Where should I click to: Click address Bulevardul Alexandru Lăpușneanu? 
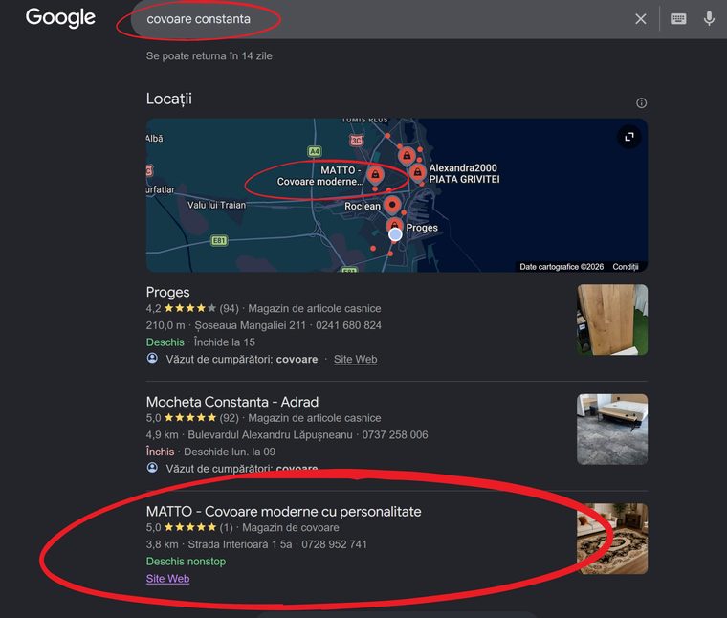[270, 435]
